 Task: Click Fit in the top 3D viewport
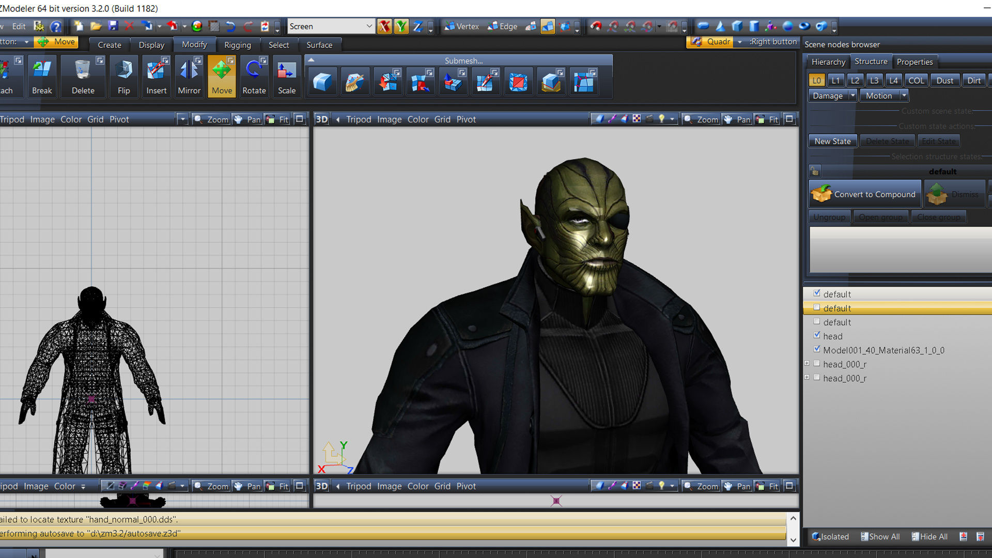(768, 119)
